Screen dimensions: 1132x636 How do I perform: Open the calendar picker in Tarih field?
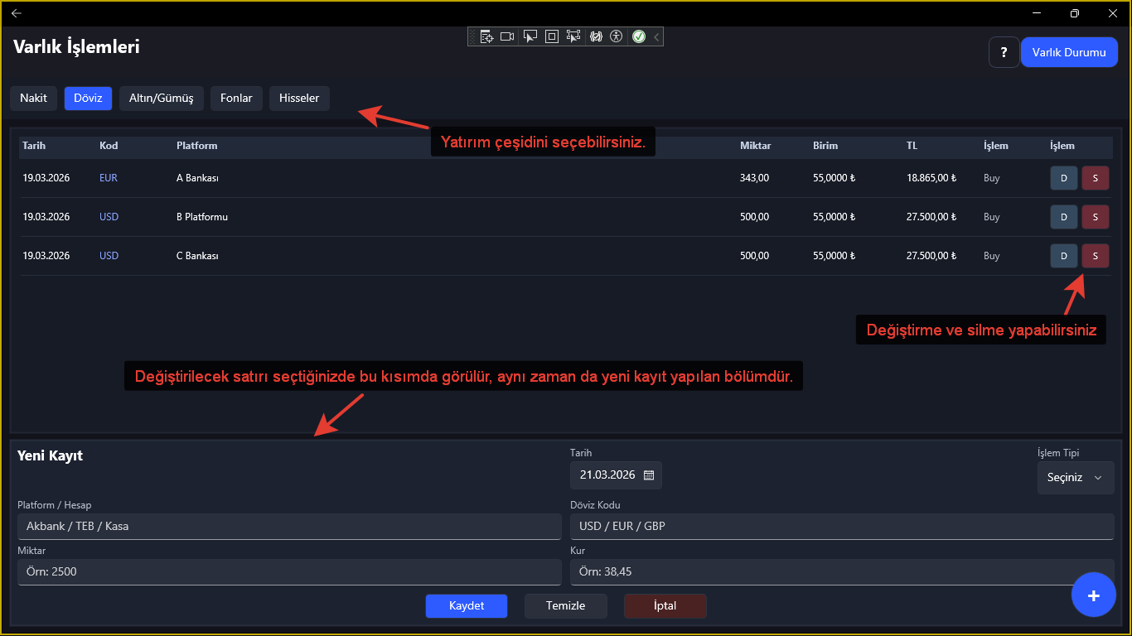click(x=649, y=475)
